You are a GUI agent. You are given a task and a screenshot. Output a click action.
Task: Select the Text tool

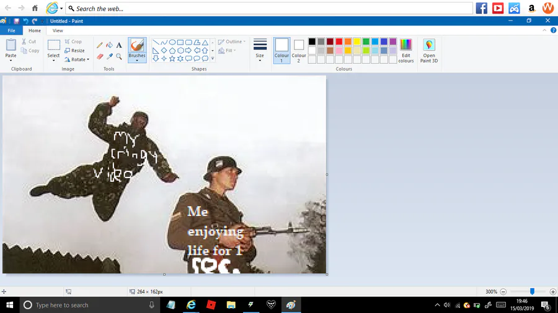point(119,45)
